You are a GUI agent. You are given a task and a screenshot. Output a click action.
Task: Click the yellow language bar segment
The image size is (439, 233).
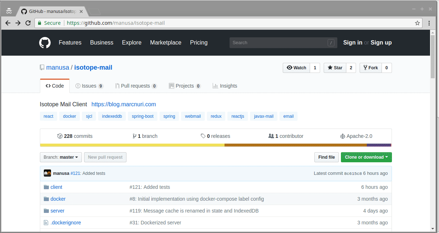point(132,145)
